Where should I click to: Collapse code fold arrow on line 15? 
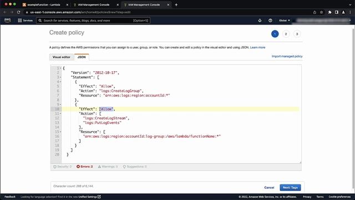(x=60, y=132)
